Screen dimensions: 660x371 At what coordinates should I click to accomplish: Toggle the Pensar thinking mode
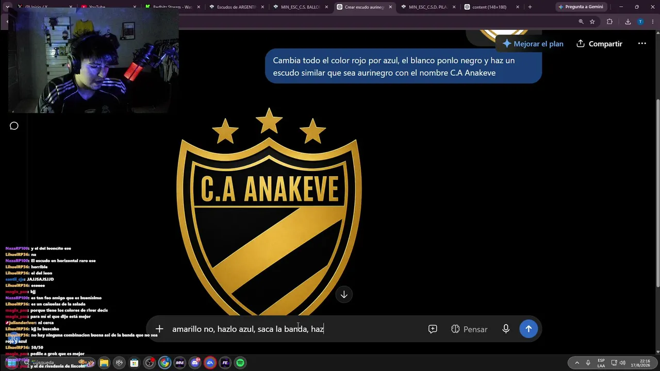469,329
